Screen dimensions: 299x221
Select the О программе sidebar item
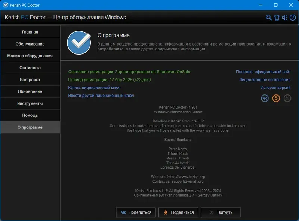30,127
